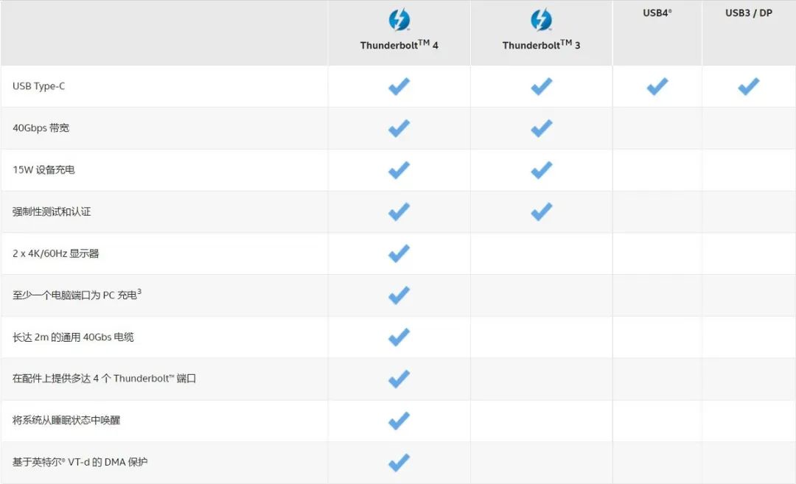The width and height of the screenshot is (796, 484).
Task: Click the Thunderbolt 4 lightning logo
Action: 399,20
